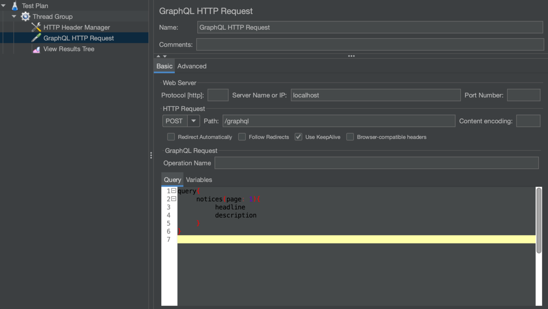Click the vertical splitter handle dots
This screenshot has height=309, width=548.
click(x=151, y=155)
